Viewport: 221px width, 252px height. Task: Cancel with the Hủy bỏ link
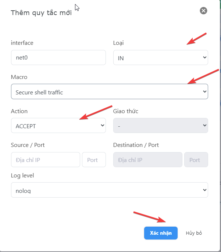(x=194, y=233)
